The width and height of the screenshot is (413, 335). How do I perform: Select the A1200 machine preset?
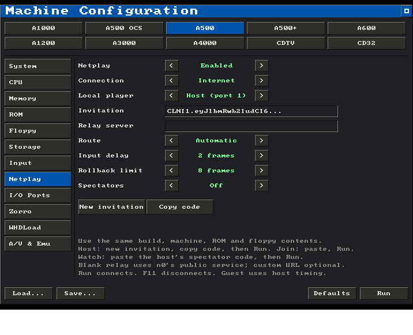coord(44,43)
